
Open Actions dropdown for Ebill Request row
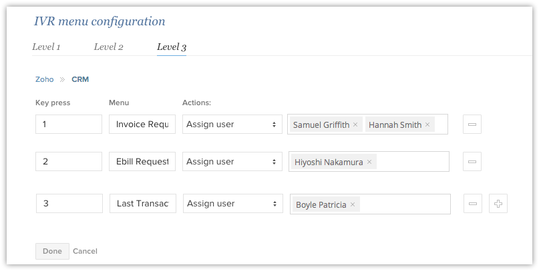(x=232, y=162)
